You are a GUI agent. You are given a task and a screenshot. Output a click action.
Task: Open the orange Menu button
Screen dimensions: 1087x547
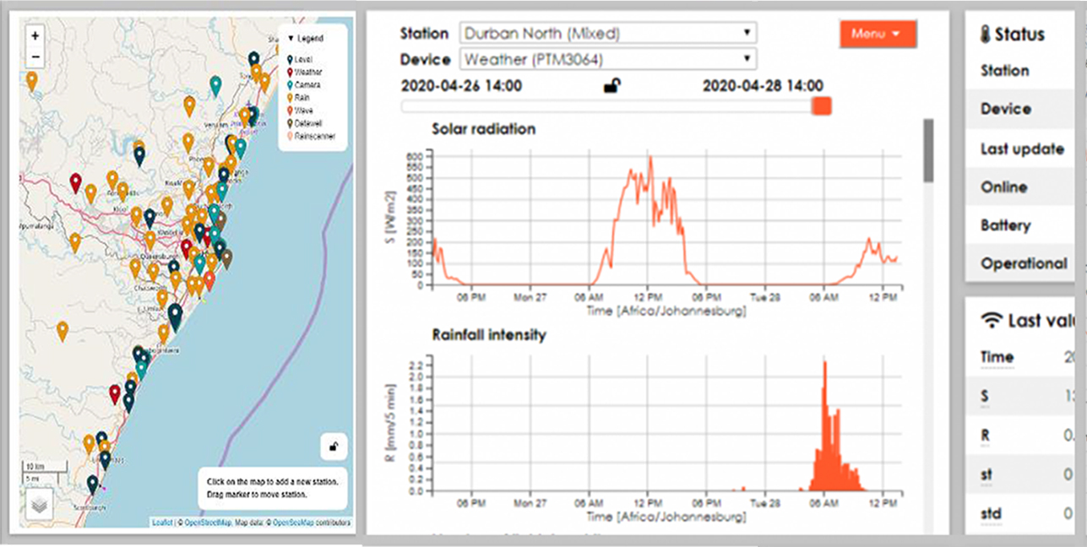pos(877,34)
